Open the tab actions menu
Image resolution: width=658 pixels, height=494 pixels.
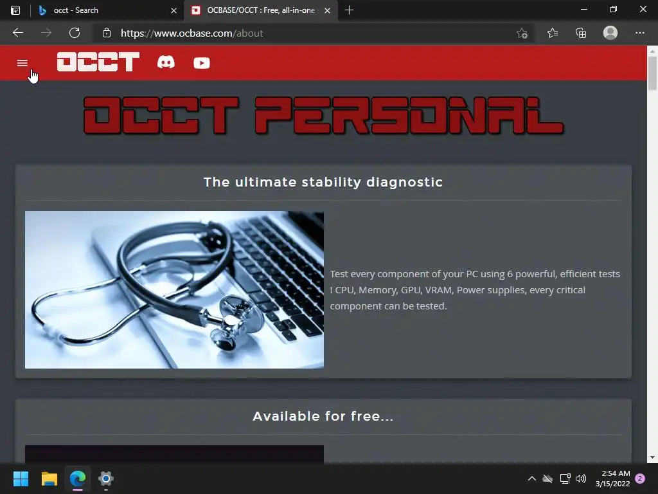[x=15, y=10]
